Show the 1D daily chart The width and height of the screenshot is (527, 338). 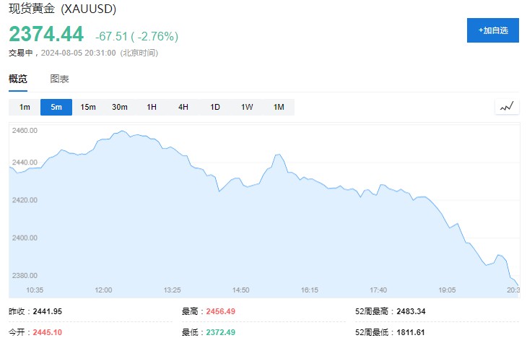tap(215, 107)
